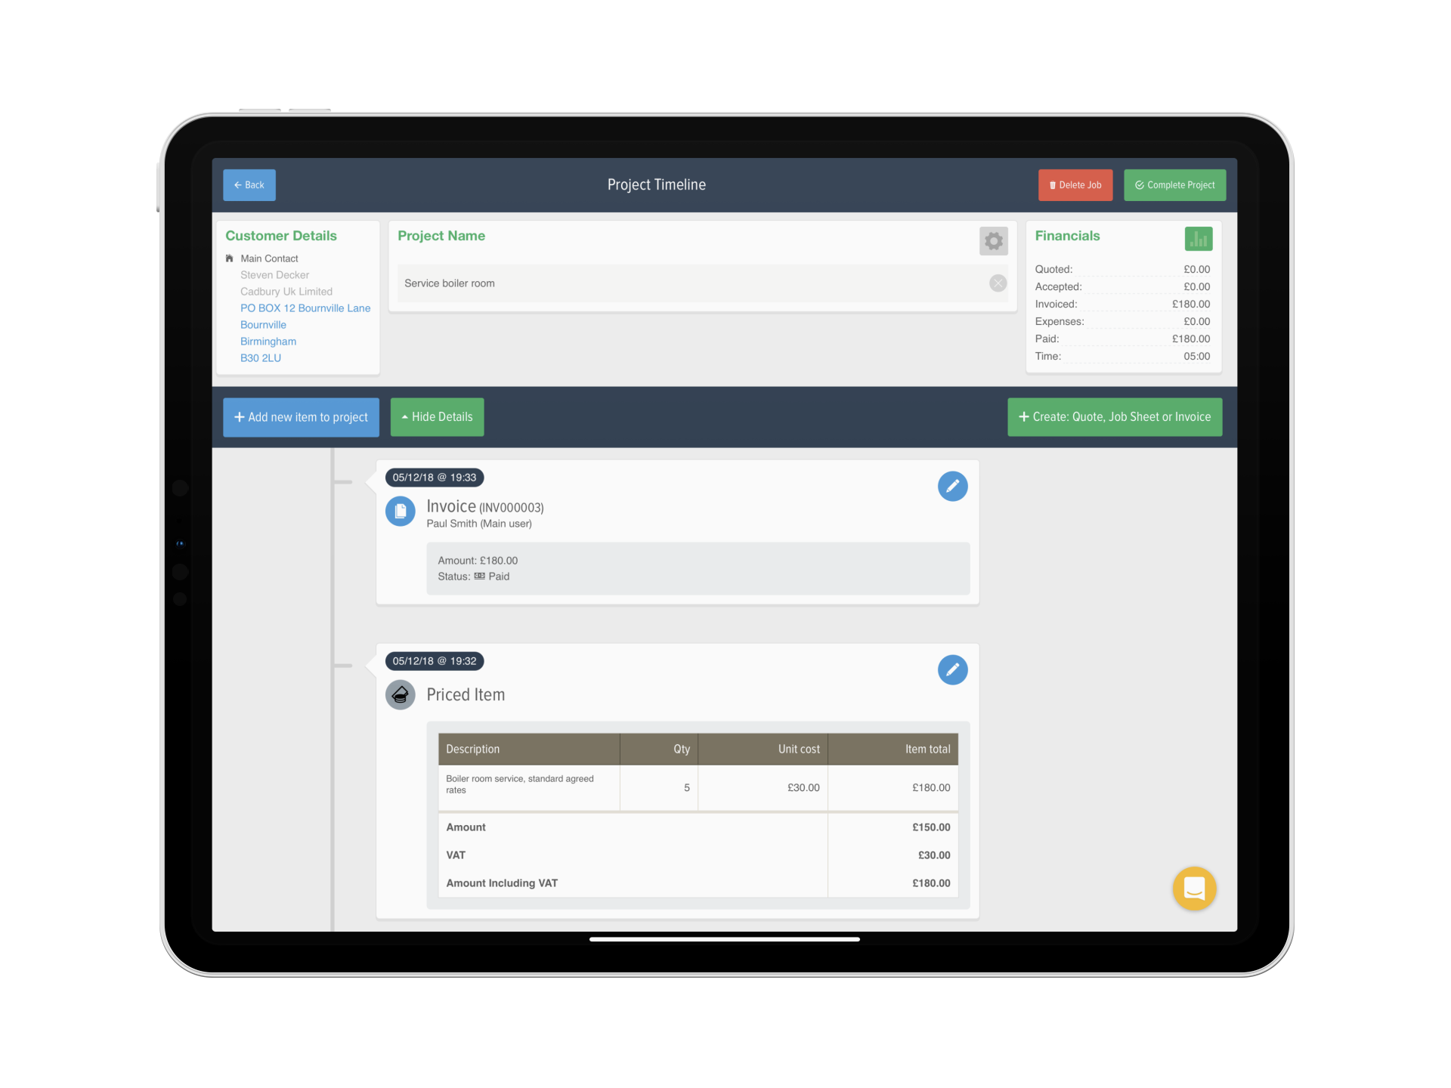Open Create Quote Job Sheet or Invoice menu

[1115, 417]
